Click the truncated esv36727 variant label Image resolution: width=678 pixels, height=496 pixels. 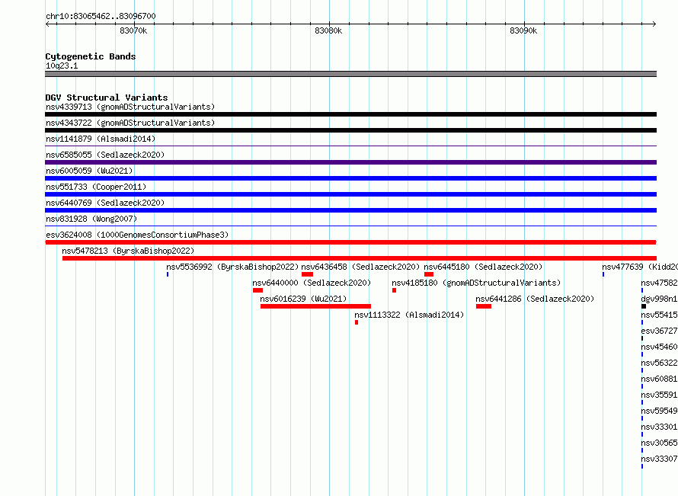click(659, 331)
